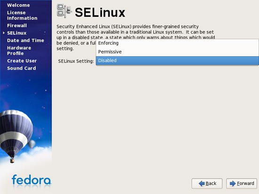Image resolution: width=259 pixels, height=194 pixels.
Task: Open License Information in sidebar
Action: 22,16
